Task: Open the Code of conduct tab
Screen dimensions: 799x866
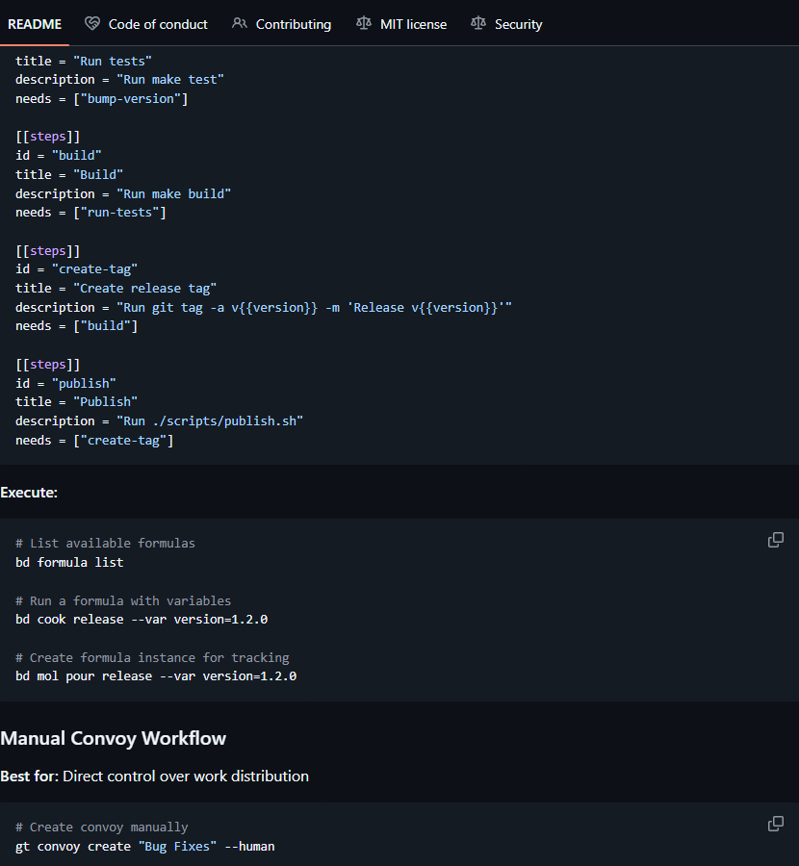Action: coord(146,24)
